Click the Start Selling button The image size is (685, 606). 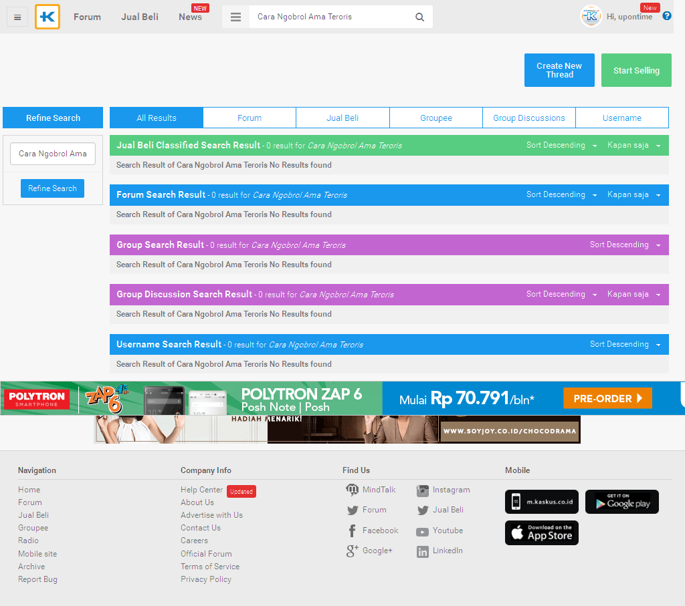pos(636,70)
